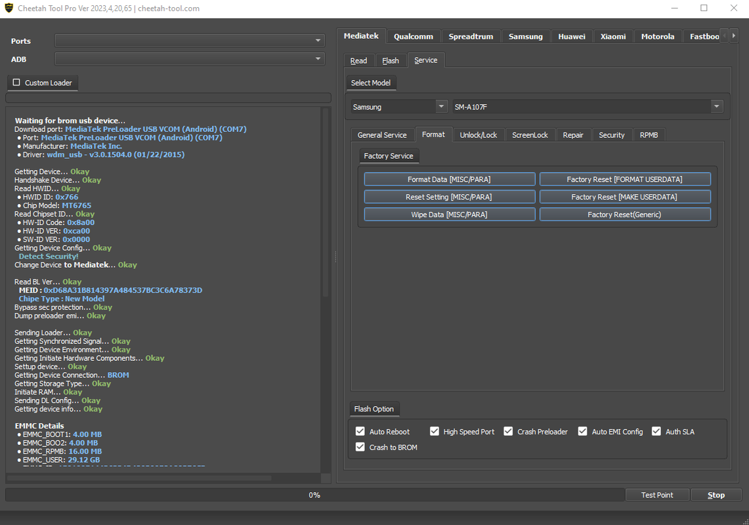The height and width of the screenshot is (525, 749).
Task: Maximize the Cheetah Tool window
Action: tap(704, 8)
